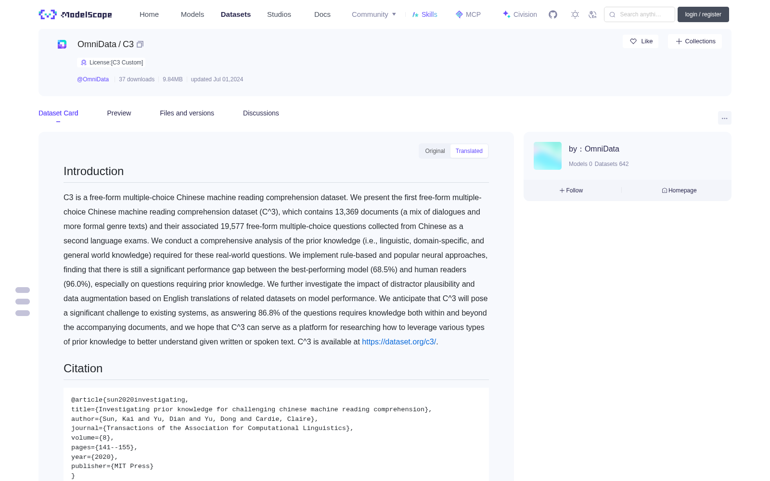This screenshot has width=770, height=481.
Task: Select the Dataset Card tab
Action: 58,113
